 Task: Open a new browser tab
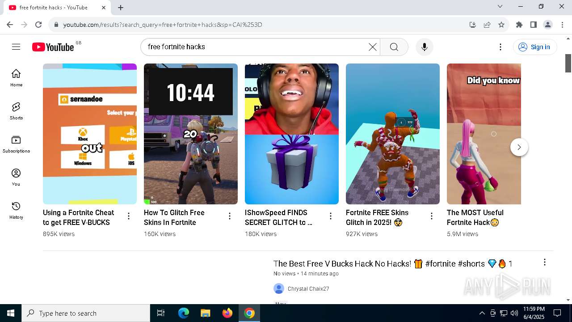click(x=121, y=8)
